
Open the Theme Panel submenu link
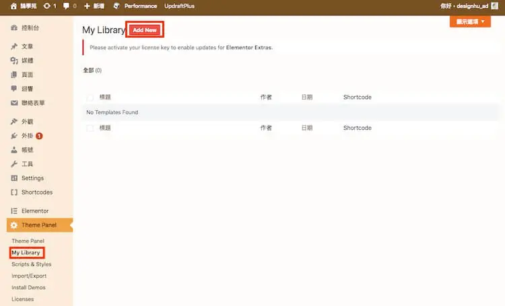coord(28,241)
